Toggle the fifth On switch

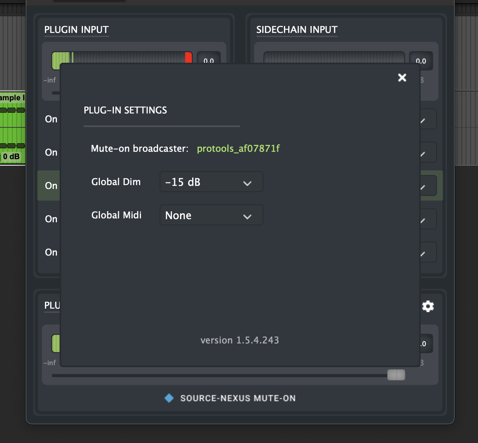pos(51,252)
